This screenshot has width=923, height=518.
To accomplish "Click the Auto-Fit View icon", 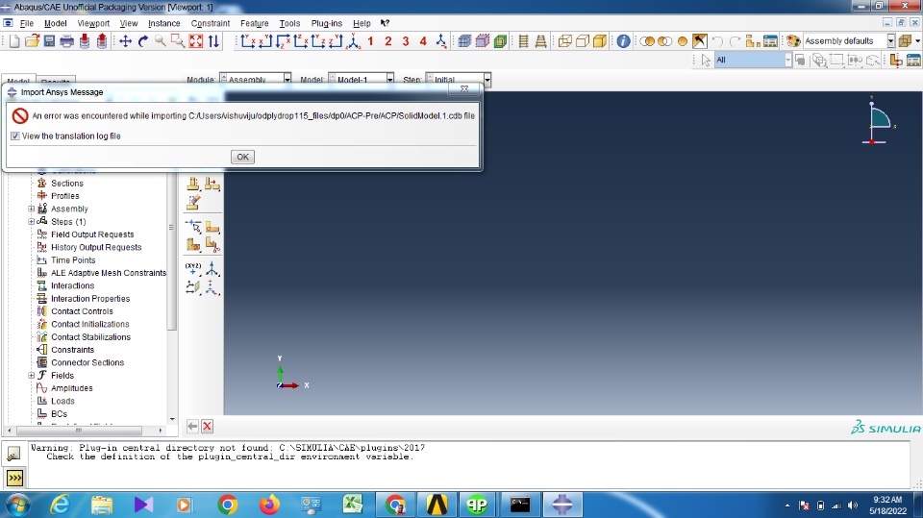I will coord(196,41).
